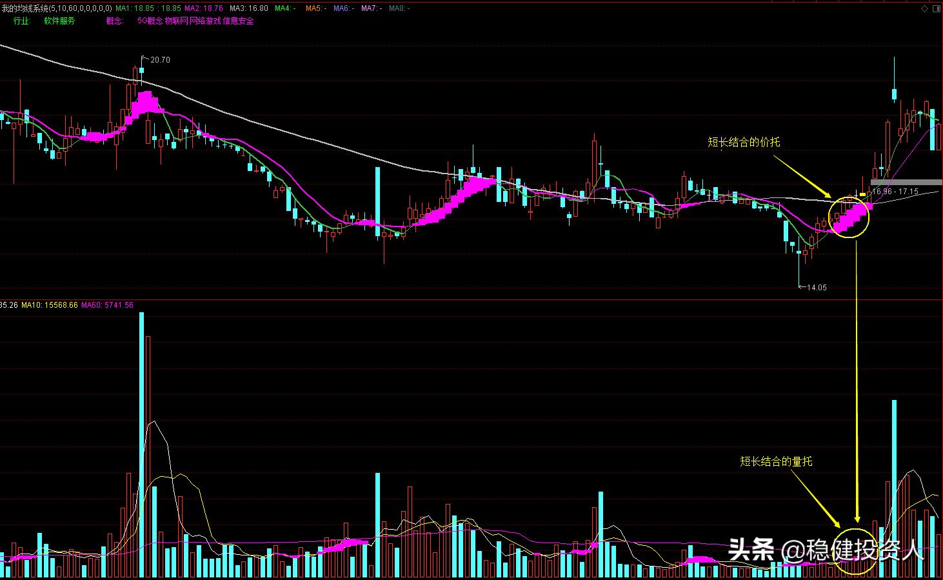Click the volume MA10: 15568.66 value

point(50,305)
